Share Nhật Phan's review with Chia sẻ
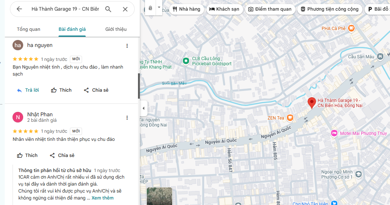This screenshot has height=205, width=390. click(62, 155)
